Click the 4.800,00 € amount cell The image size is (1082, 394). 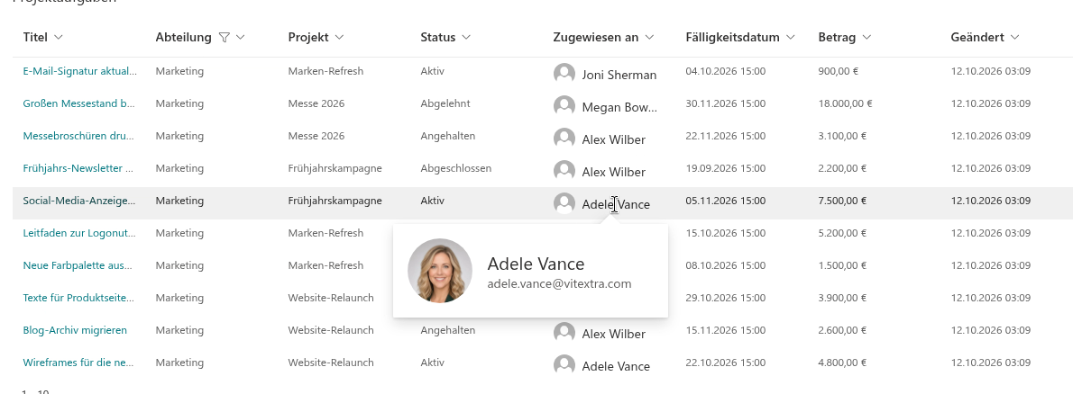coord(842,363)
